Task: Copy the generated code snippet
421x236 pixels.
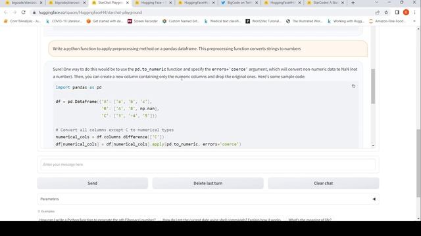Action: (x=353, y=86)
